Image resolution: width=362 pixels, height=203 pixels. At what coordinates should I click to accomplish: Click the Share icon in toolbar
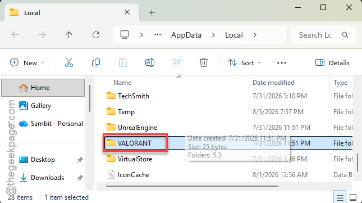coord(177,62)
